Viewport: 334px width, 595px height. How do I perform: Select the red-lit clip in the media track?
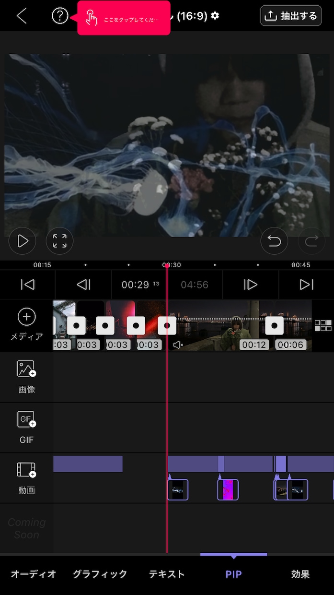tap(120, 325)
